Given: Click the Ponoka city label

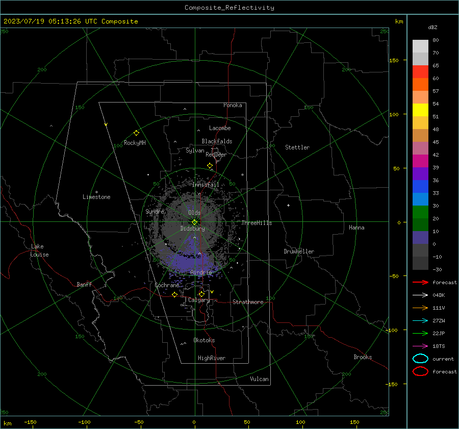Looking at the screenshot, I should (233, 105).
